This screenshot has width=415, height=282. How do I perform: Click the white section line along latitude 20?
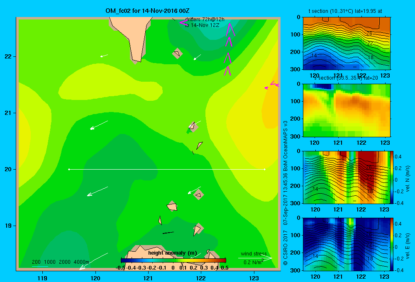tap(167, 169)
